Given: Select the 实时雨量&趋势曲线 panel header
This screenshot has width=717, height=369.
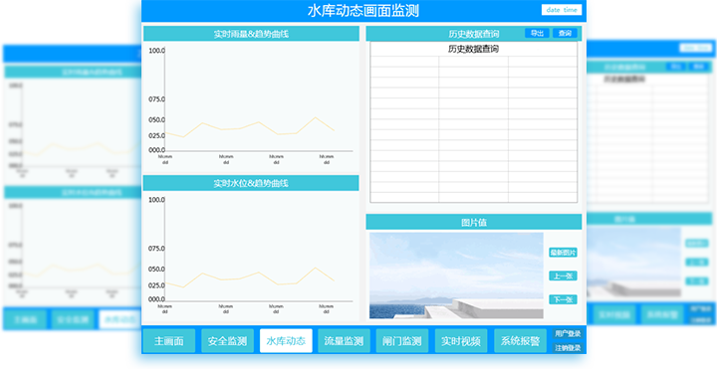Looking at the screenshot, I should [x=251, y=34].
